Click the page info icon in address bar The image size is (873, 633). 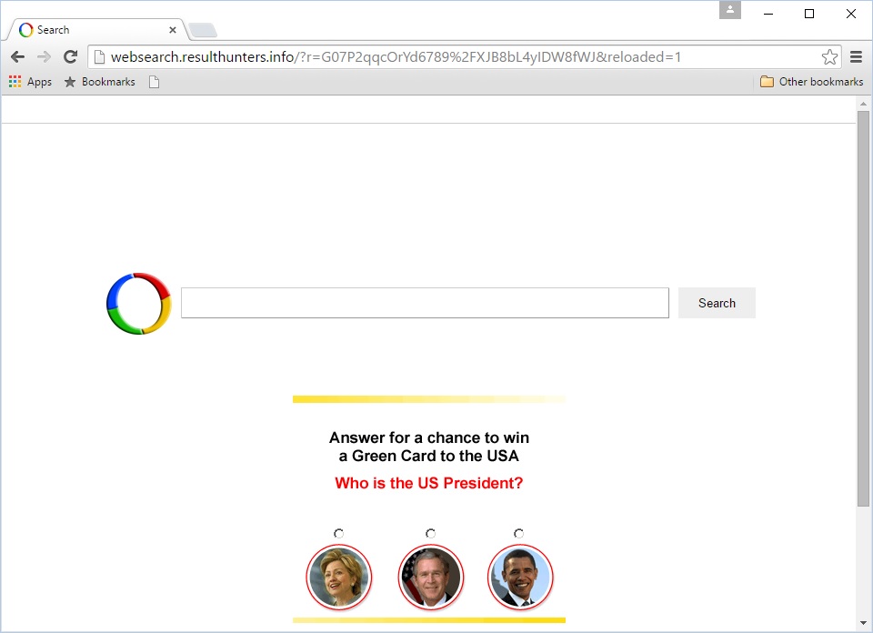[x=99, y=56]
